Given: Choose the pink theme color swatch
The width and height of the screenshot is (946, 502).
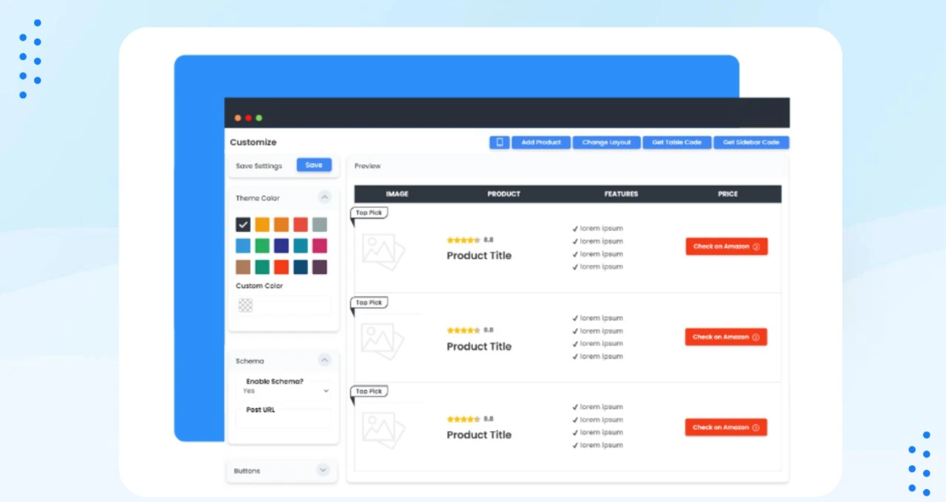Looking at the screenshot, I should coord(319,245).
